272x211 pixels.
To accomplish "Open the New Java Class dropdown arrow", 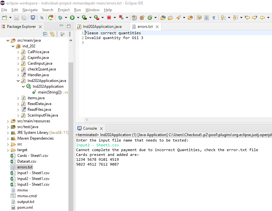I will 155,18.
